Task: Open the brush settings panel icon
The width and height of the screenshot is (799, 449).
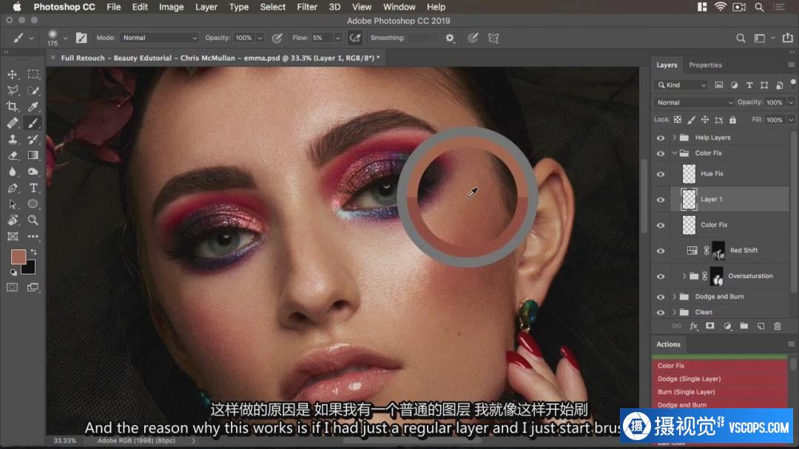Action: (81, 38)
